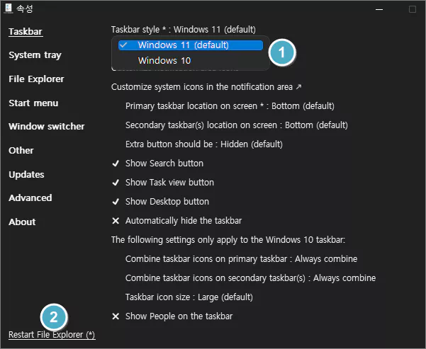Click the properties window app icon
Viewport: 426px width, 349px height.
tap(9, 8)
